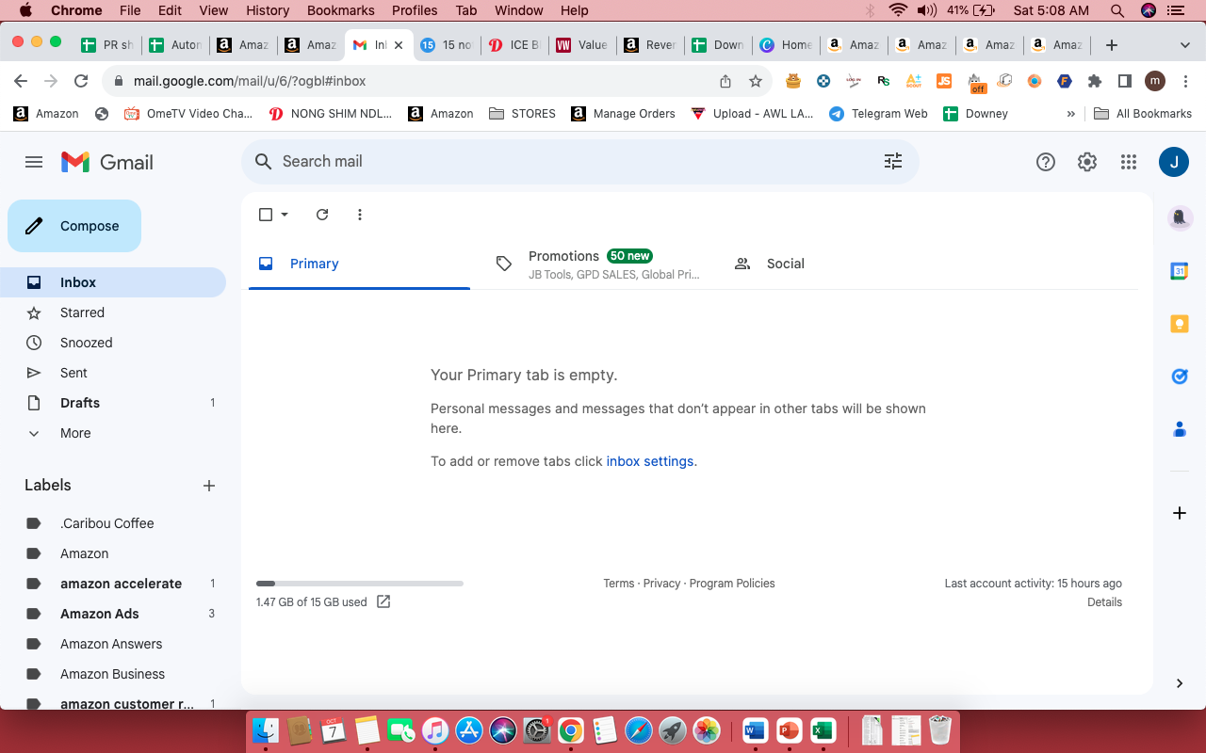Open the Privacy link
This screenshot has width=1206, height=753.
point(661,584)
